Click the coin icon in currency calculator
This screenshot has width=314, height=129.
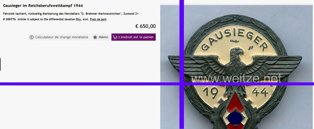pyautogui.click(x=31, y=37)
